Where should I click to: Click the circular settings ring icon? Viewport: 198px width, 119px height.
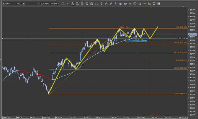click(x=154, y=4)
